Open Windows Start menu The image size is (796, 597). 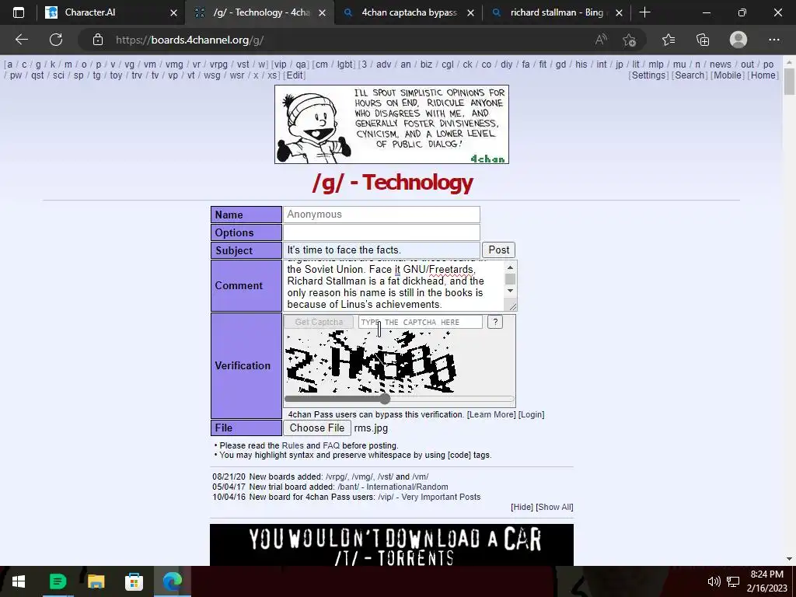pyautogui.click(x=19, y=581)
